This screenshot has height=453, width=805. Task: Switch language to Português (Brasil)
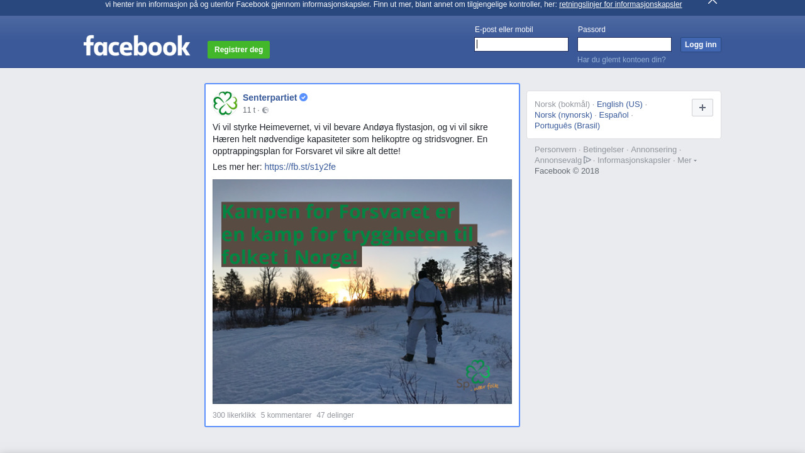[567, 126]
